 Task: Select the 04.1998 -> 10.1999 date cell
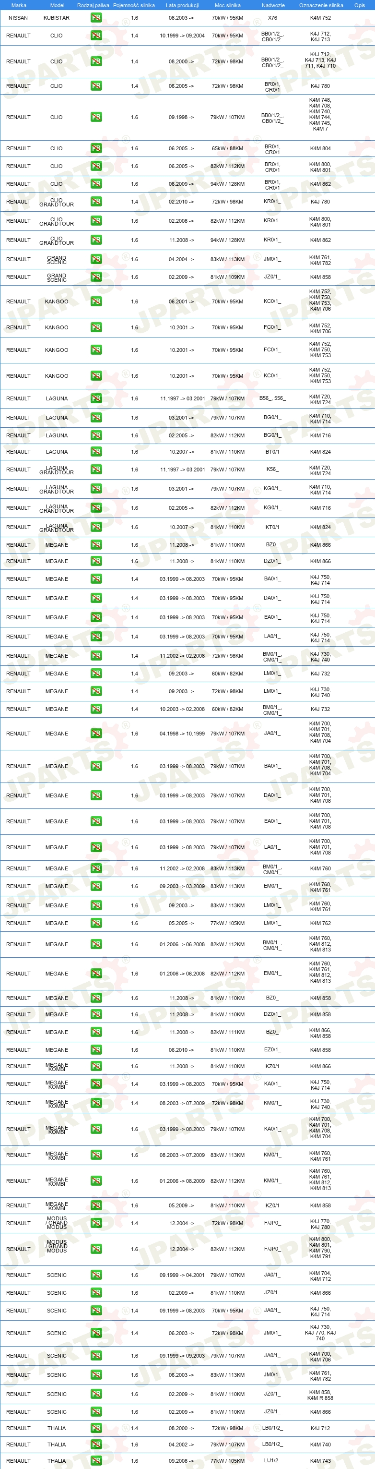click(x=182, y=734)
